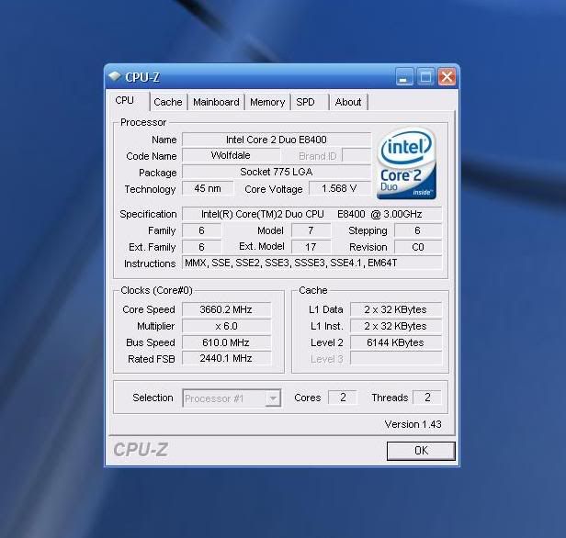The width and height of the screenshot is (566, 538).
Task: Click the Ext. Family value 6
Action: (x=201, y=247)
